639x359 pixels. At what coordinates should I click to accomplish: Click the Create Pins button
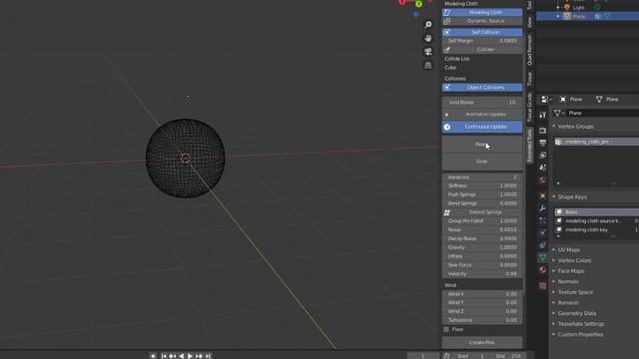pos(482,343)
